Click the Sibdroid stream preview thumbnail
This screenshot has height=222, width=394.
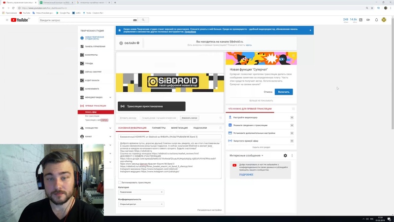pos(170,82)
